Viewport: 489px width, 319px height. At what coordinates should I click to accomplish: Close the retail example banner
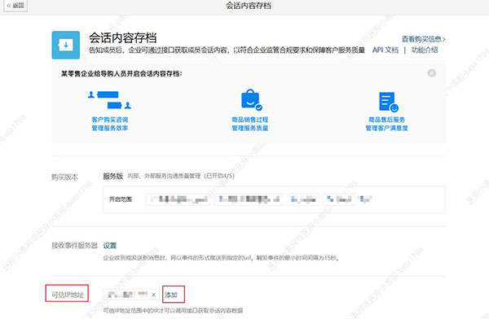[432, 73]
